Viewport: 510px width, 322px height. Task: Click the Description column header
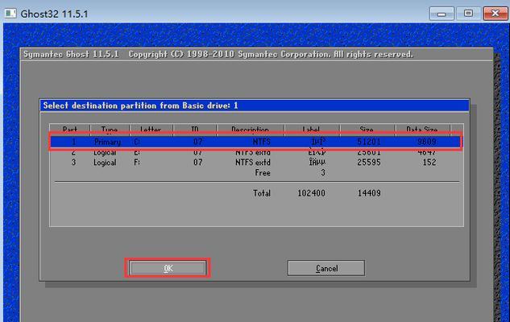250,129
